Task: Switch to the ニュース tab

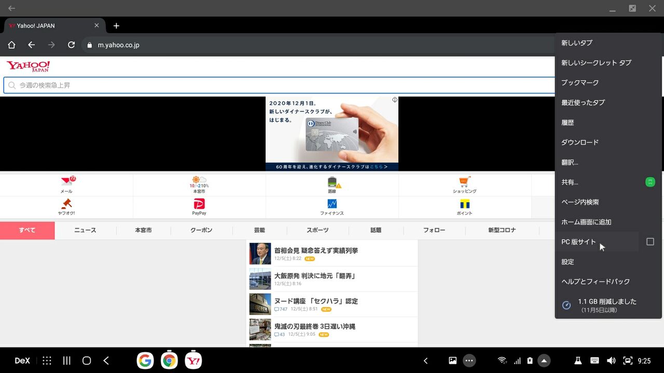Action: (x=85, y=230)
